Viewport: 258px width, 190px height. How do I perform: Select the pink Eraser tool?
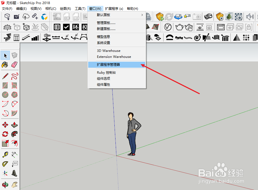(14, 65)
